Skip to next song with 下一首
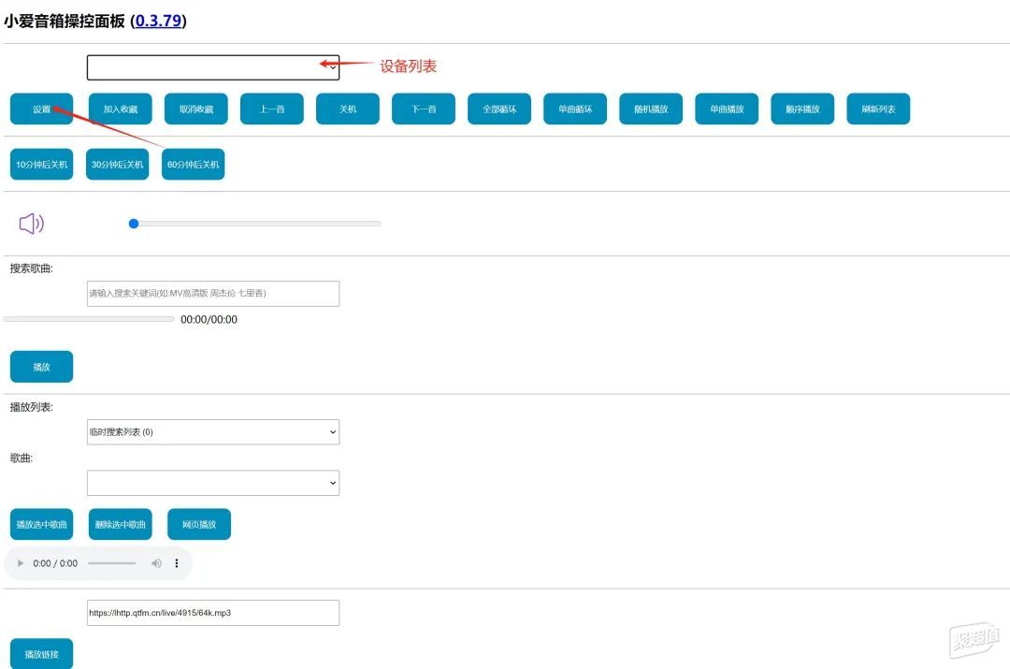 click(x=424, y=109)
